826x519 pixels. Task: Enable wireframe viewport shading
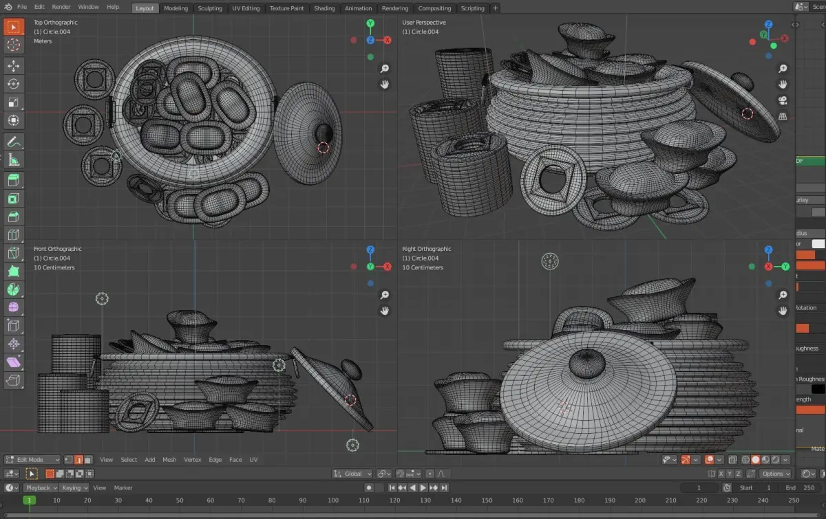coord(745,459)
